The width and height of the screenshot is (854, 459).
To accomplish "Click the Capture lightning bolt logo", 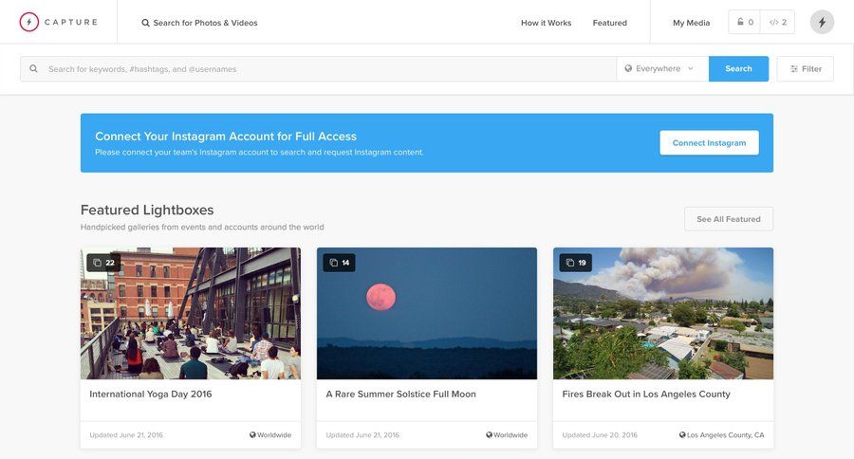I will 29,22.
